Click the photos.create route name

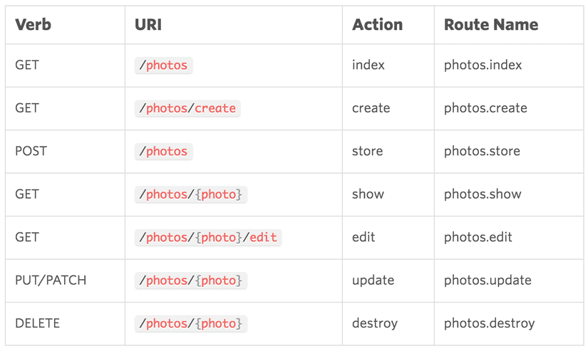485,108
